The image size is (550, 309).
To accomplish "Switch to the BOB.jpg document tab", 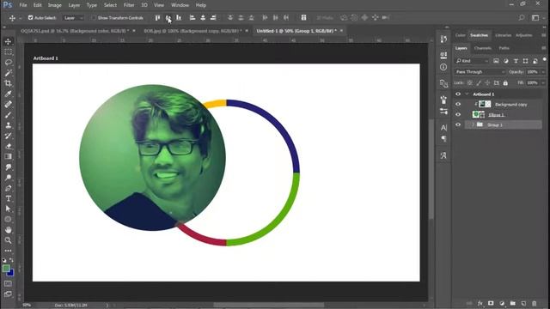I will [x=192, y=31].
